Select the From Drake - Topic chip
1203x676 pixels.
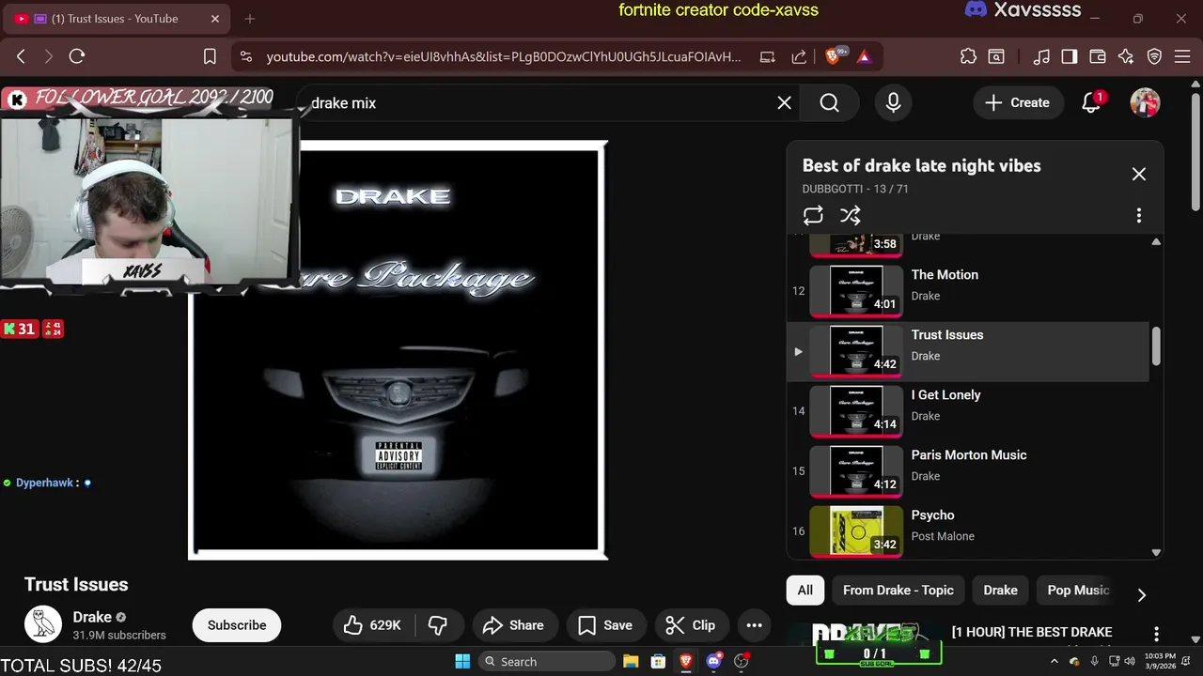898,590
